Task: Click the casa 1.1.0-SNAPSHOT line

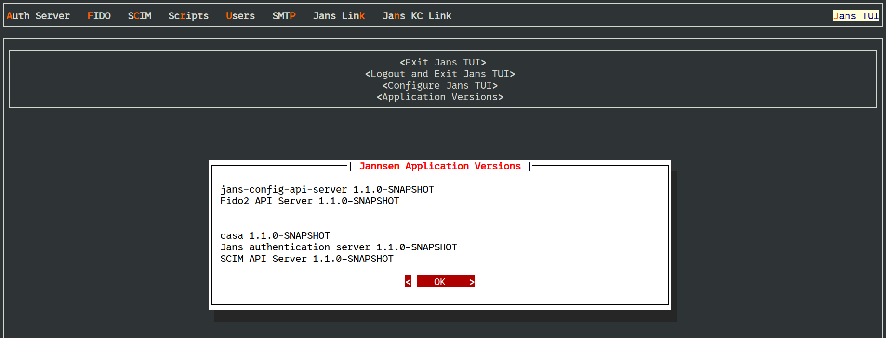Action: coord(275,235)
